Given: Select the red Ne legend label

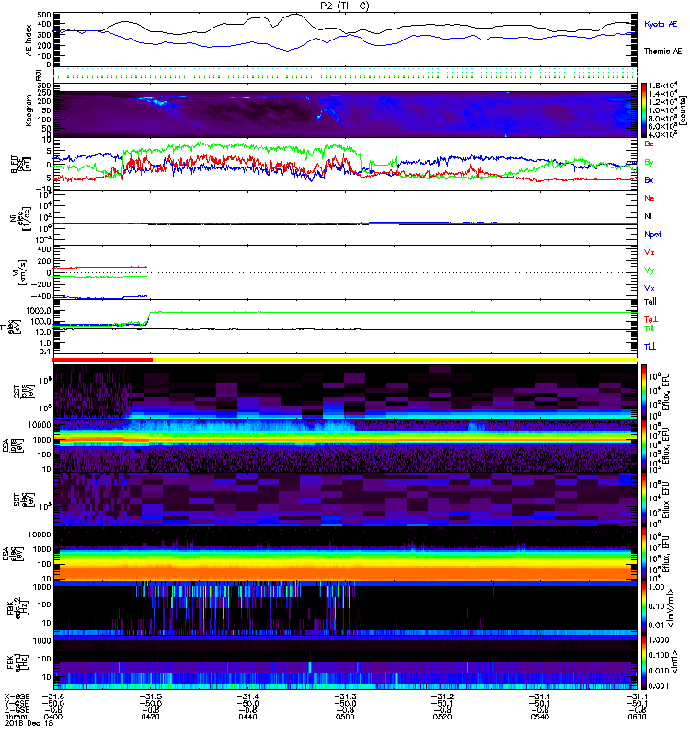Looking at the screenshot, I should [650, 198].
